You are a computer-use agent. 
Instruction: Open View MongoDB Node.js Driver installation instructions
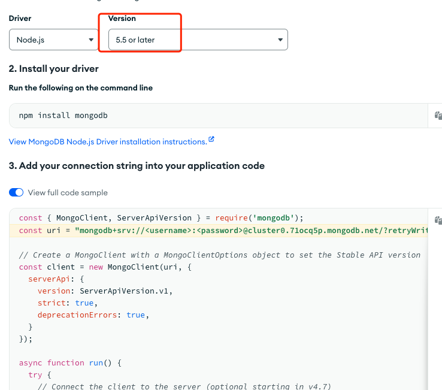pyautogui.click(x=108, y=141)
